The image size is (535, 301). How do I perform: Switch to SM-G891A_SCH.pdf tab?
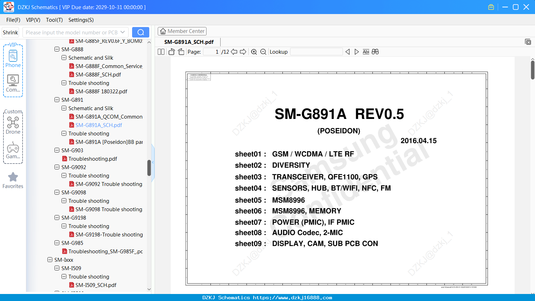click(x=189, y=42)
